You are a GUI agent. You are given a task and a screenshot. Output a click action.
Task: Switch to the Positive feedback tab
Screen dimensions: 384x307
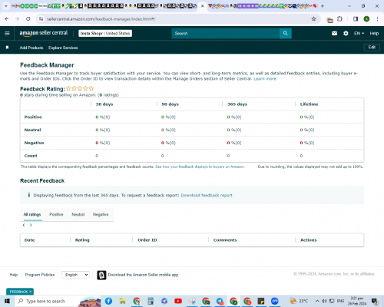click(56, 214)
